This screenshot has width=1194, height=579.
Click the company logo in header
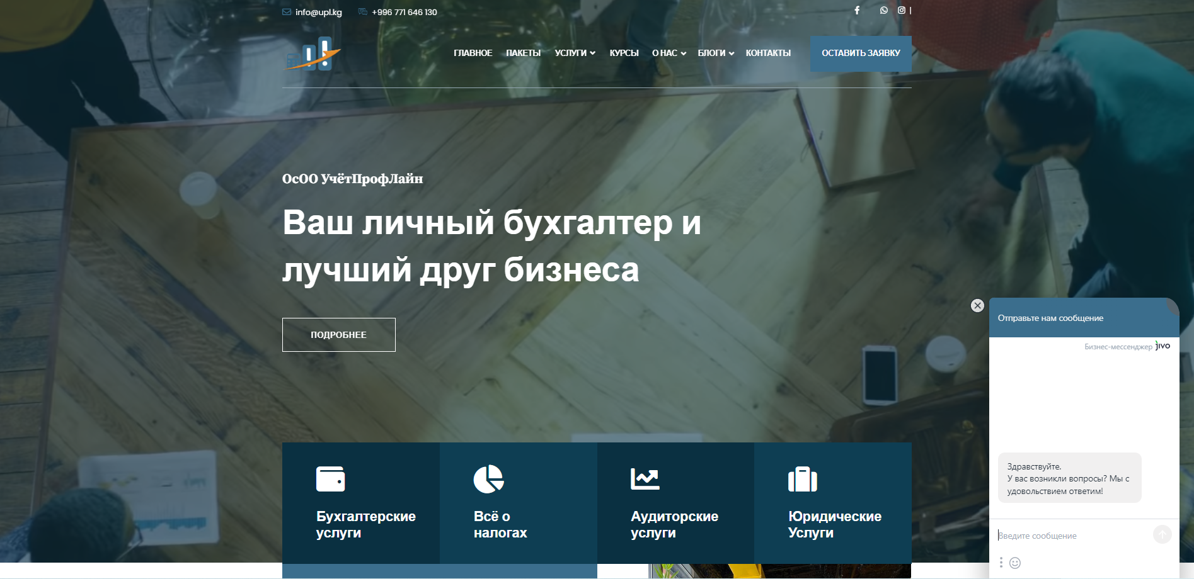[x=313, y=53]
